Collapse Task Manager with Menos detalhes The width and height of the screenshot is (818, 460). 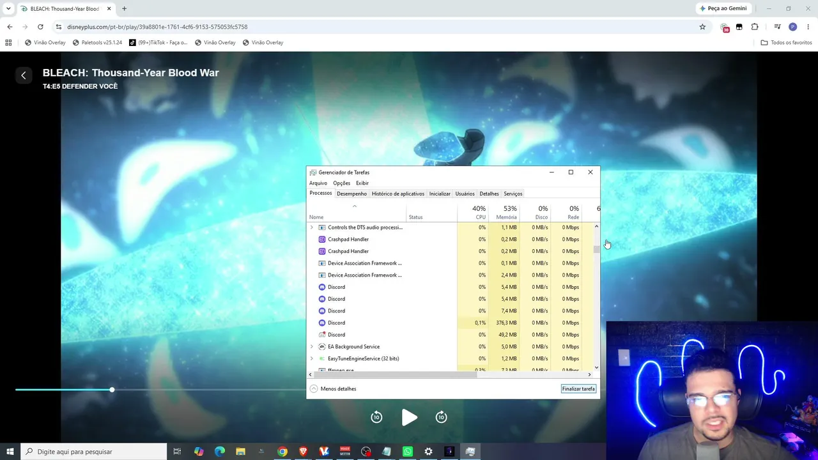tap(333, 388)
